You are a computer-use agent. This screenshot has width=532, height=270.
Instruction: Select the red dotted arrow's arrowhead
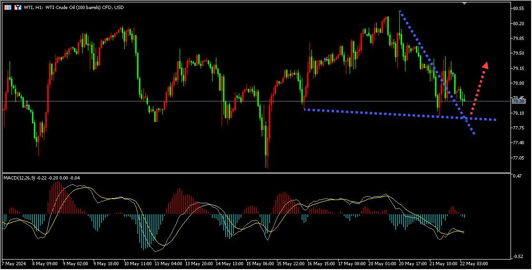pos(485,65)
